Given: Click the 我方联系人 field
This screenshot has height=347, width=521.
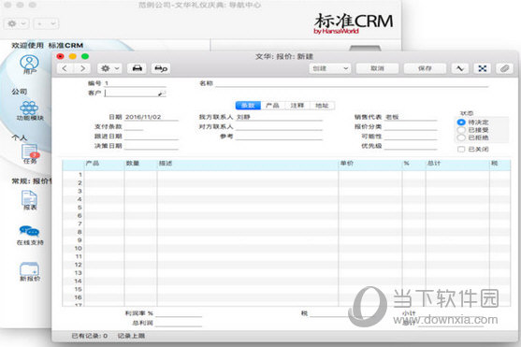Looking at the screenshot, I should (279, 117).
